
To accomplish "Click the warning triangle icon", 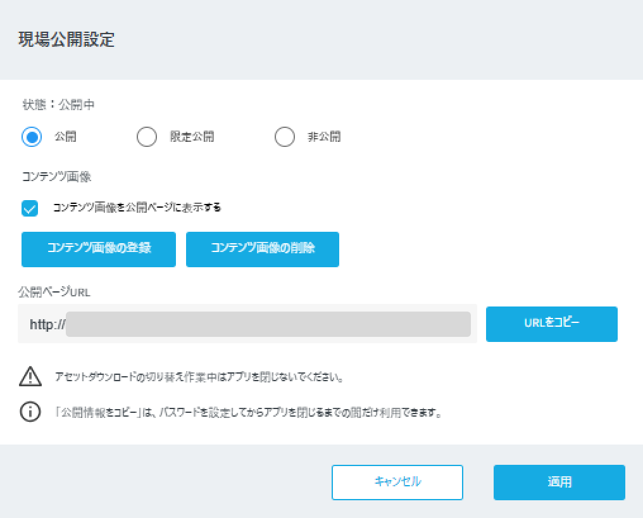I will click(x=30, y=377).
